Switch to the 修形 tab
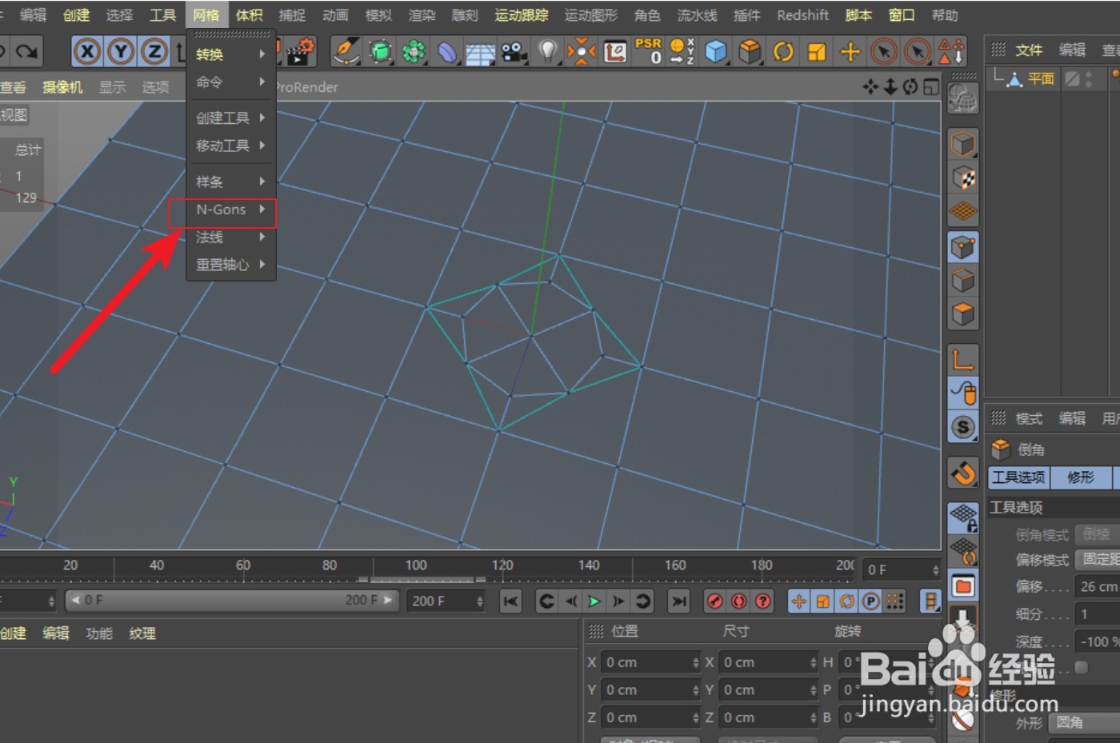 tap(1080, 477)
